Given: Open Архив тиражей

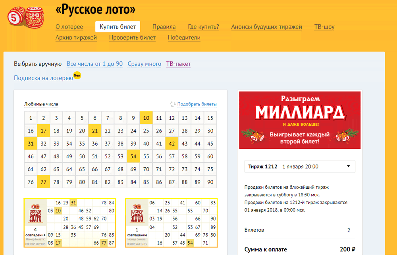Looking at the screenshot, I should pyautogui.click(x=76, y=38).
